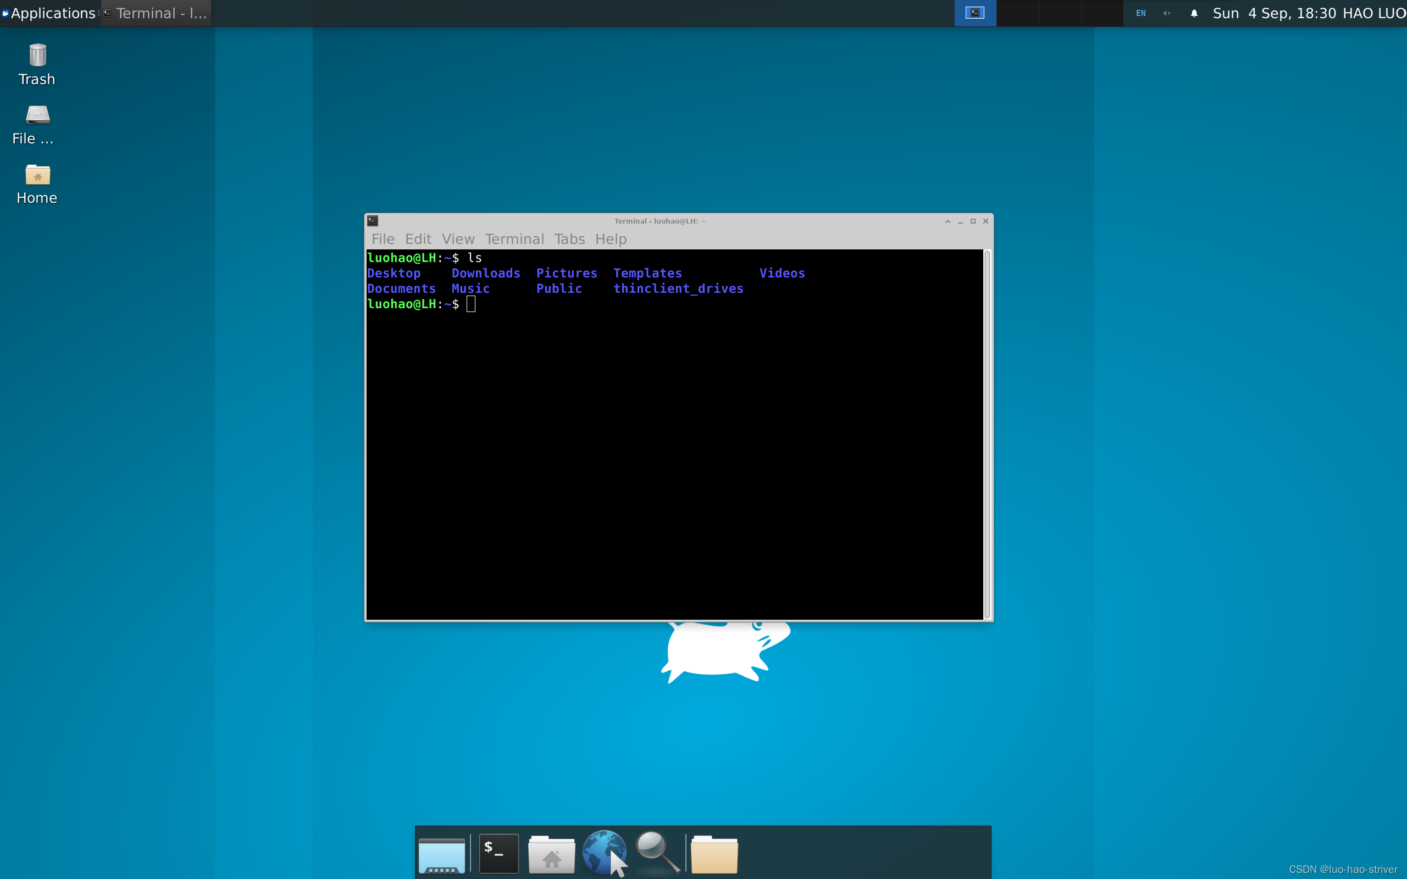This screenshot has width=1407, height=879.
Task: Open the File menu in Terminal
Action: tap(383, 239)
